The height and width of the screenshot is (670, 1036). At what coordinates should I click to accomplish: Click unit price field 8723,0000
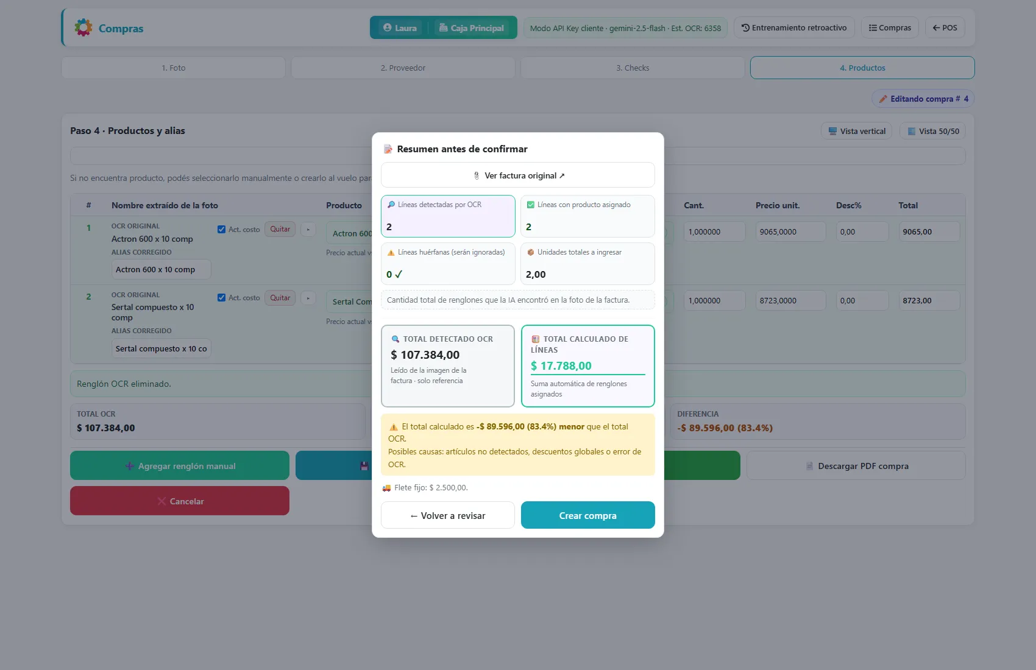[x=790, y=300]
